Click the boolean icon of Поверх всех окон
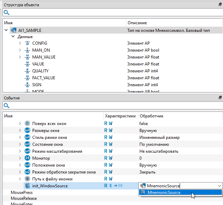The height and width of the screenshot is (205, 223). click(27, 124)
